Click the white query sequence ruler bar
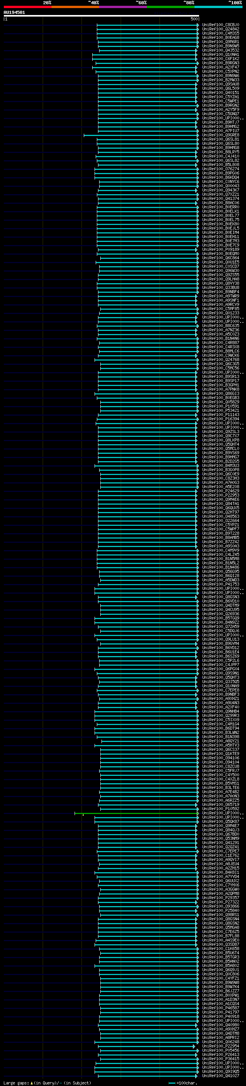The image size is (246, 1086). 101,16
